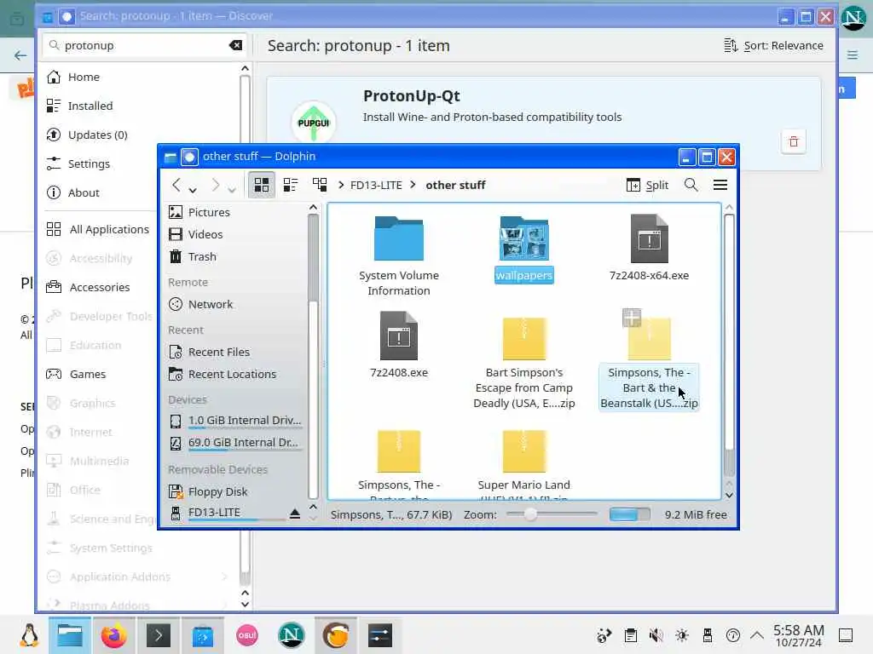Switch Dolphin to details tree view
This screenshot has height=654, width=873.
320,185
